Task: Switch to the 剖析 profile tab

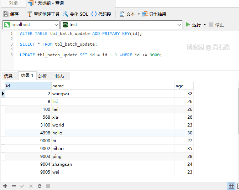Action: 42,76
